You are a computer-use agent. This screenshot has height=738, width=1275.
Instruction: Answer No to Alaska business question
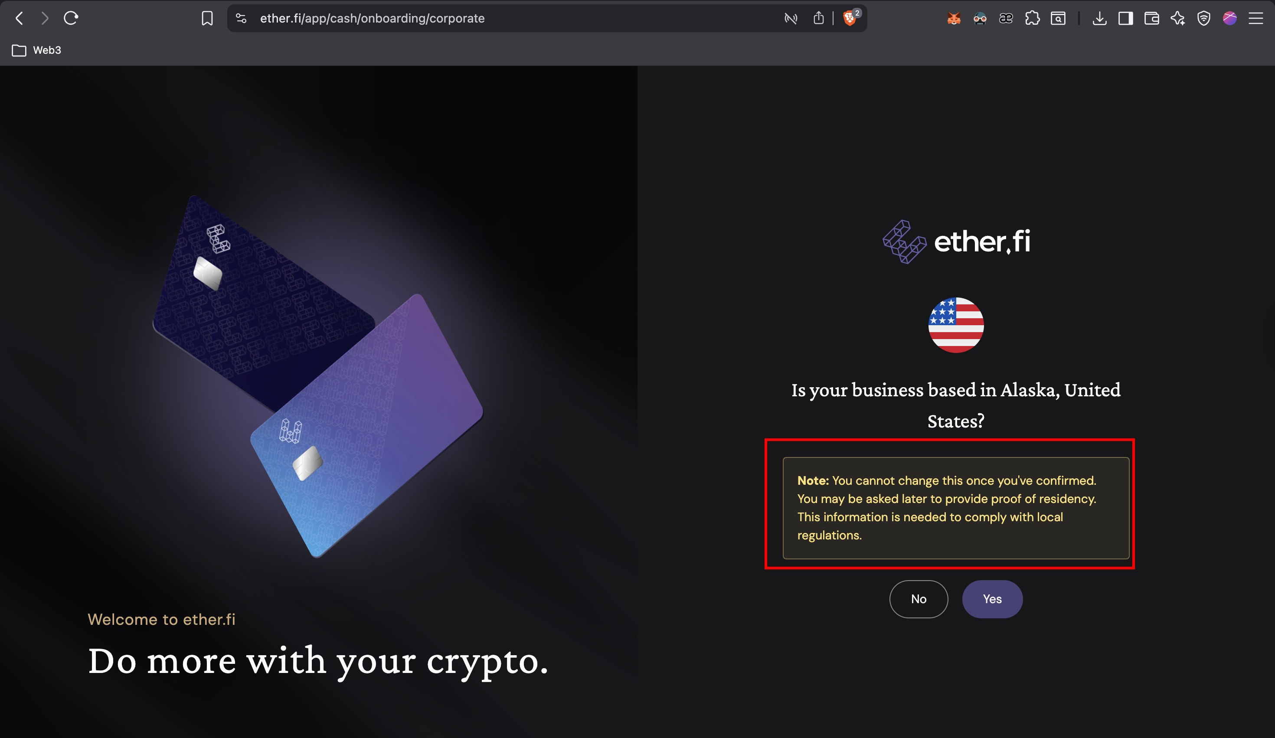point(919,599)
